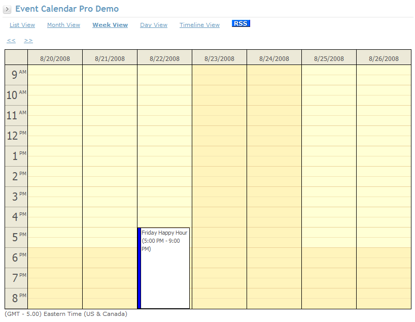Screen dimensions: 415x322
Task: Click the RSS feed icon
Action: [x=241, y=23]
